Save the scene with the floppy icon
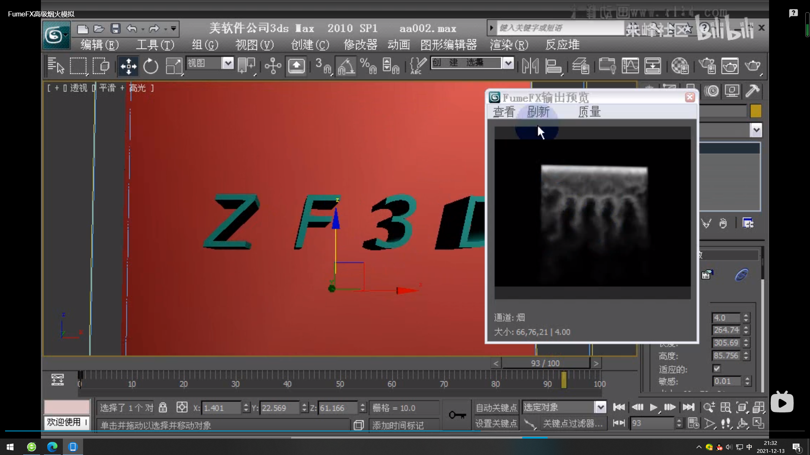810x455 pixels. tap(115, 29)
